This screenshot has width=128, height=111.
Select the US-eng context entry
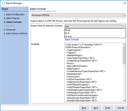(68, 36)
